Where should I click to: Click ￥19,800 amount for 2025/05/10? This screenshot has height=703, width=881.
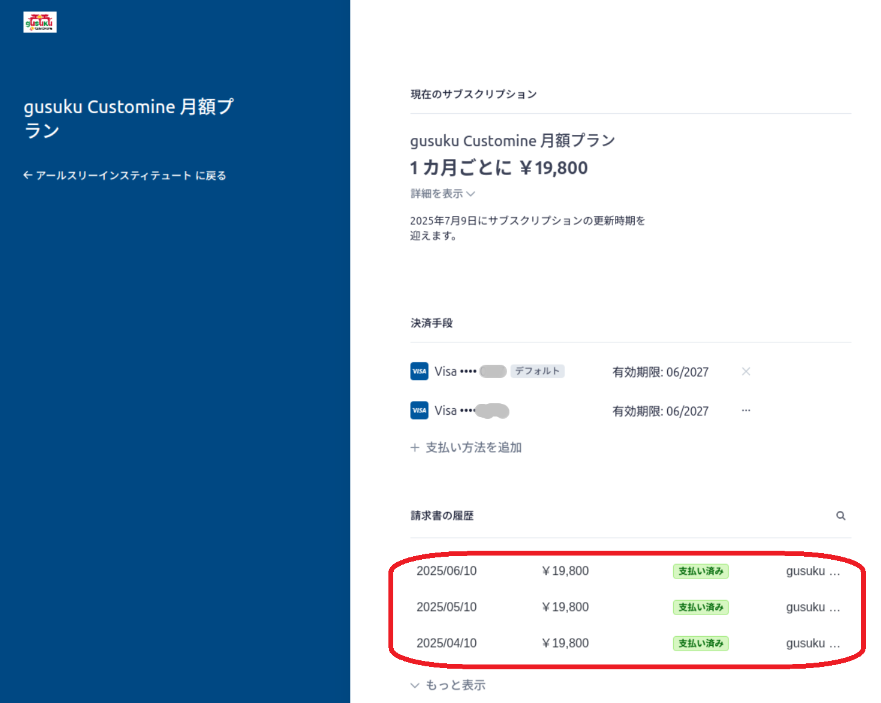point(565,607)
